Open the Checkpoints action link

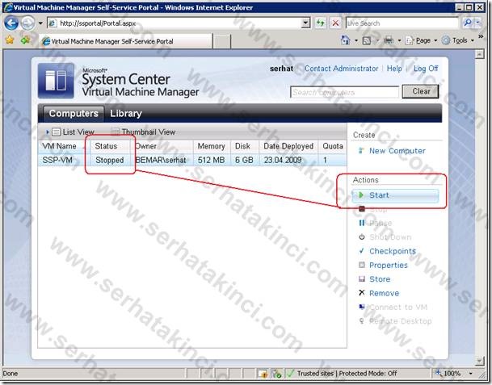(x=393, y=251)
